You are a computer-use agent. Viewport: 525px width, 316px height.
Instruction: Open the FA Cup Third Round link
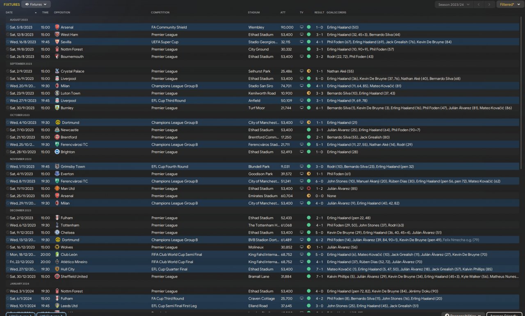[x=168, y=299]
